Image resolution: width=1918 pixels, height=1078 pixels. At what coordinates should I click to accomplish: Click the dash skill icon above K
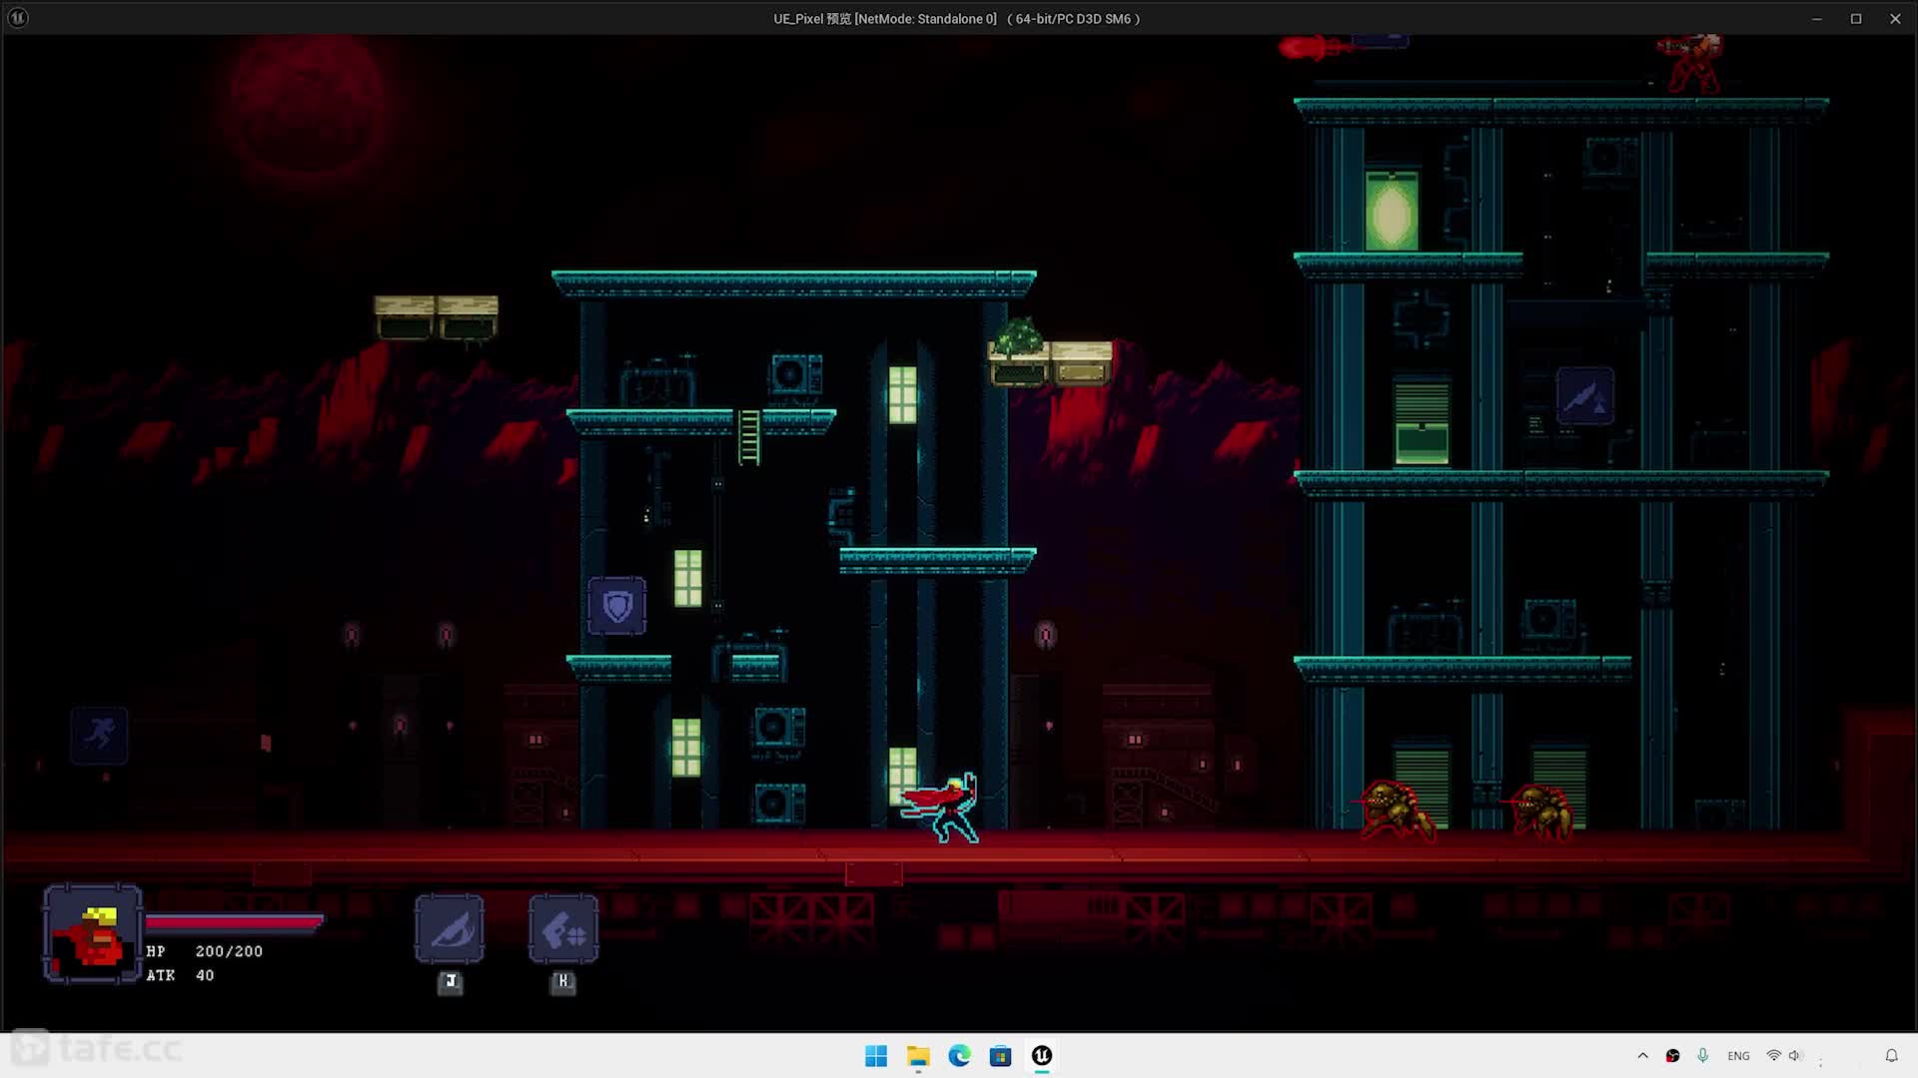[563, 929]
